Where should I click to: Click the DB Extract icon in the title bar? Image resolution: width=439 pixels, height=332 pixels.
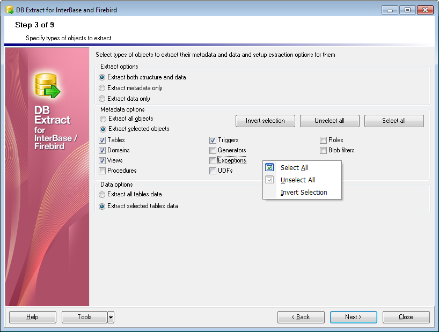point(8,9)
